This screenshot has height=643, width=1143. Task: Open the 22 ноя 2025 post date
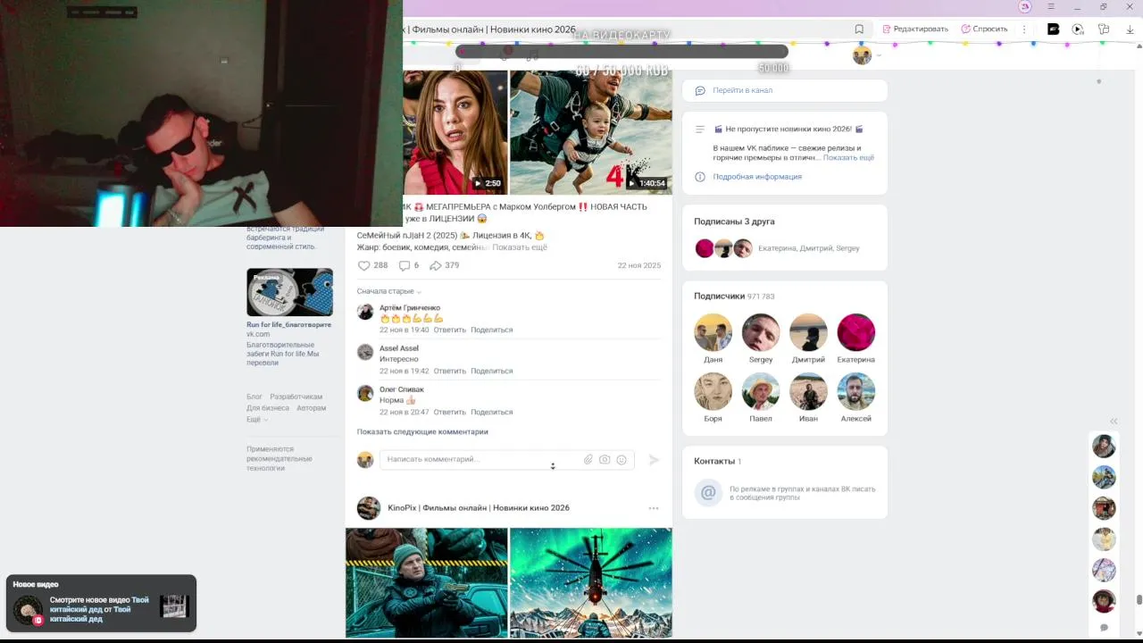click(x=639, y=265)
